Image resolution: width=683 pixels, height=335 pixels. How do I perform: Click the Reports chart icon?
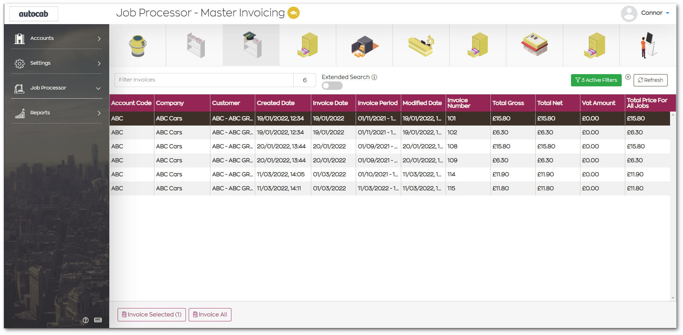tap(20, 113)
